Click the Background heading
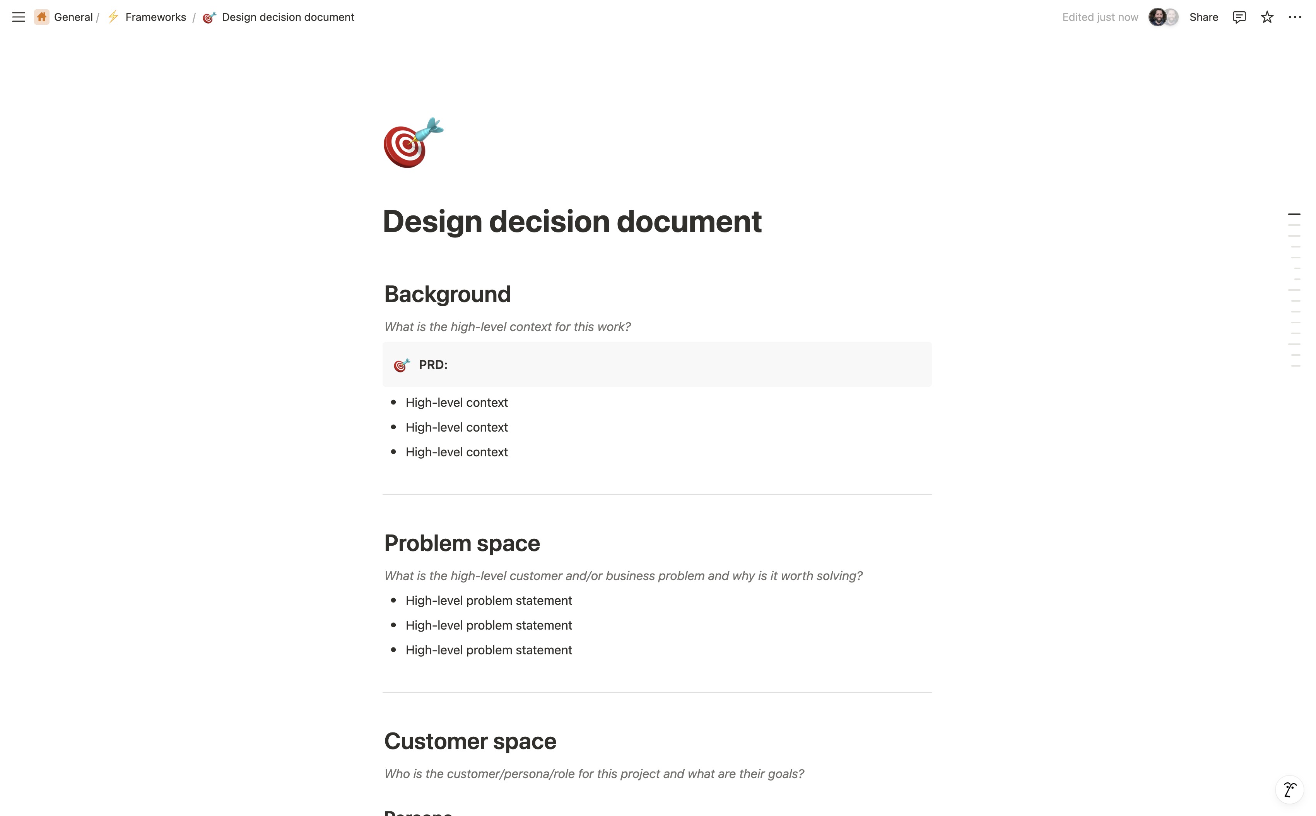Viewport: 1316px width, 816px height. (x=447, y=294)
